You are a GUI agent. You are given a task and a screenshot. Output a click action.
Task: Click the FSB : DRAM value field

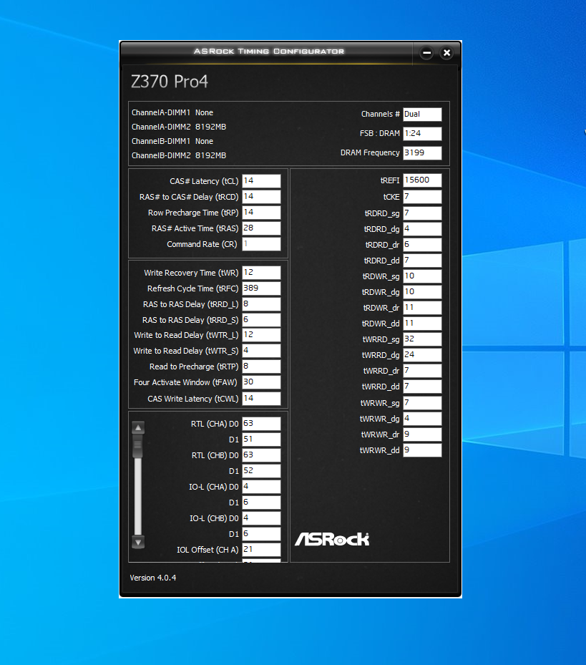[422, 134]
